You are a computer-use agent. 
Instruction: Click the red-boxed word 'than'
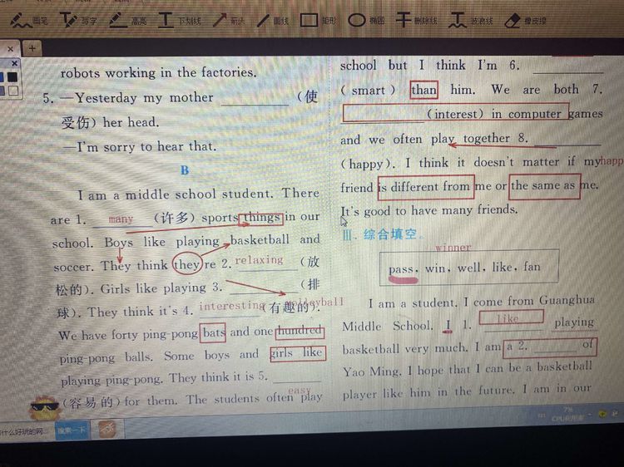pos(423,90)
